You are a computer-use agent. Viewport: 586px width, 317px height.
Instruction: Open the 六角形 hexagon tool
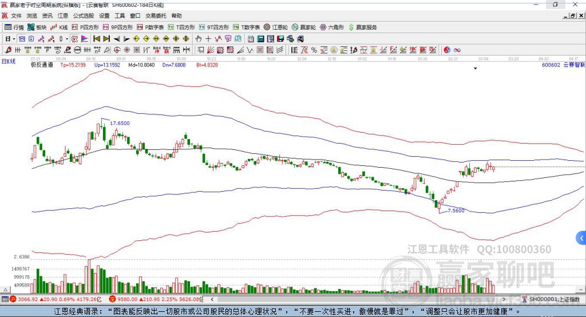click(x=332, y=27)
